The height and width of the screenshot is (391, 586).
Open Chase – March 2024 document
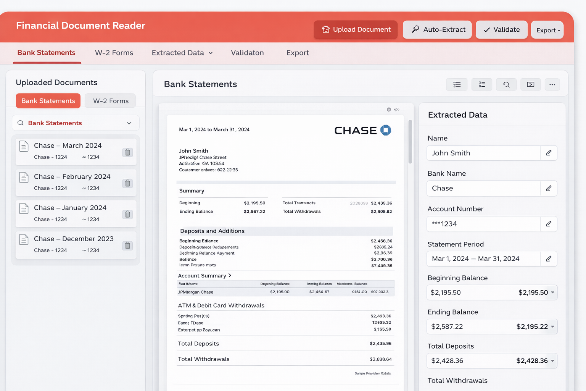(76, 151)
